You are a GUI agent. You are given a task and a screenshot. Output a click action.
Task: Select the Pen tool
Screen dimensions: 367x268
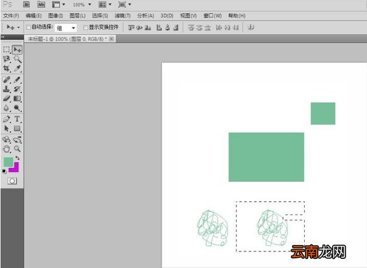point(6,119)
